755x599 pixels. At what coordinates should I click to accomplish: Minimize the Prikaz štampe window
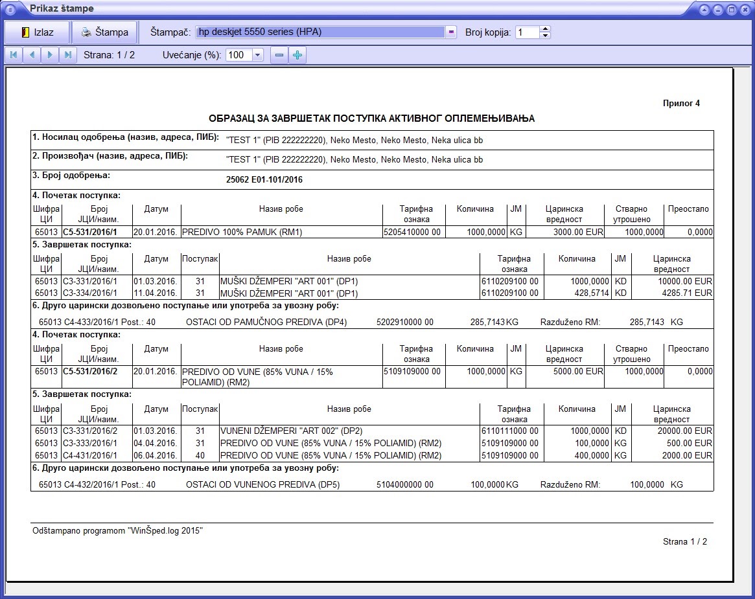click(x=718, y=10)
